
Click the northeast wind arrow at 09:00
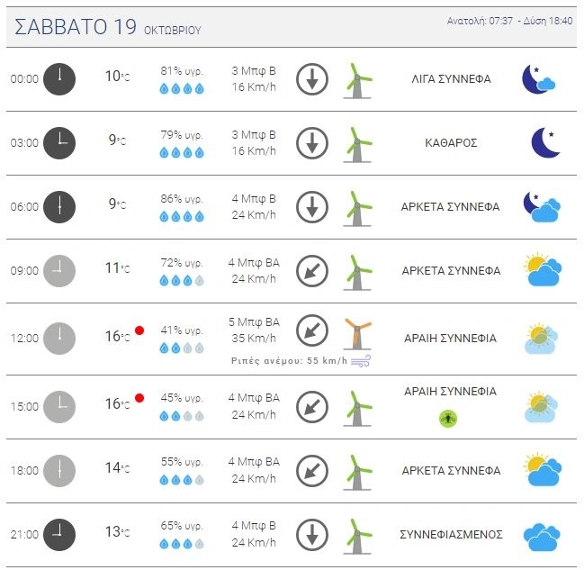click(312, 270)
